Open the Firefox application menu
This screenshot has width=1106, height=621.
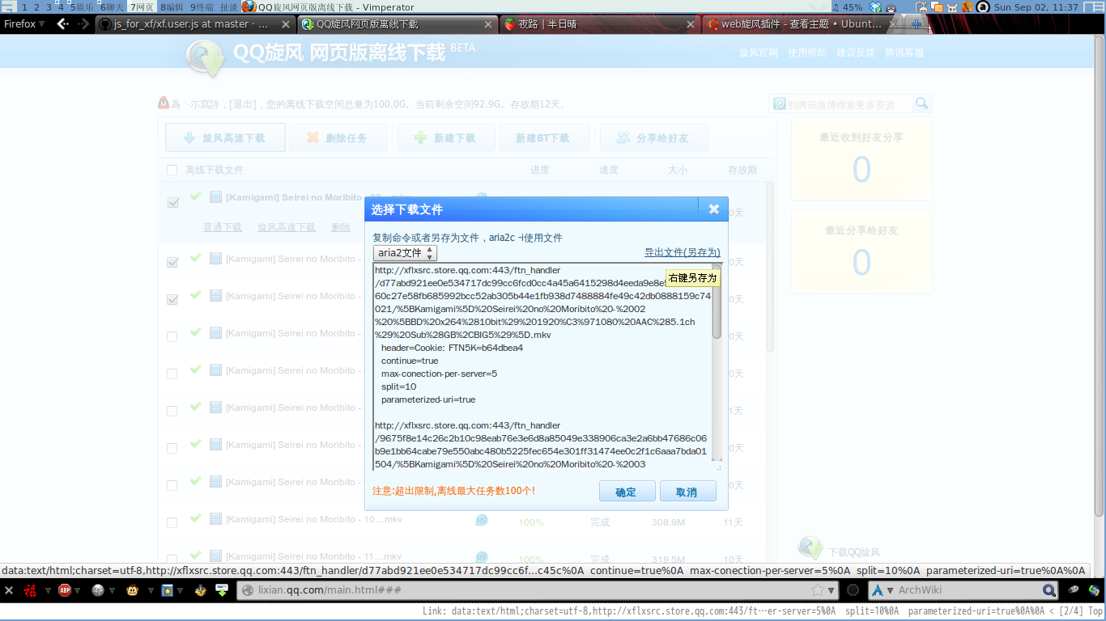[24, 24]
